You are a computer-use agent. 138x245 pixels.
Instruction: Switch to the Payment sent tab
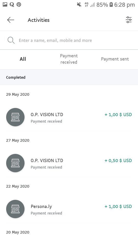tap(115, 59)
